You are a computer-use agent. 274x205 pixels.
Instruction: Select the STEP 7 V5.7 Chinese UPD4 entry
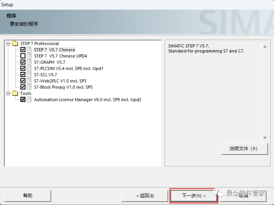point(61,56)
